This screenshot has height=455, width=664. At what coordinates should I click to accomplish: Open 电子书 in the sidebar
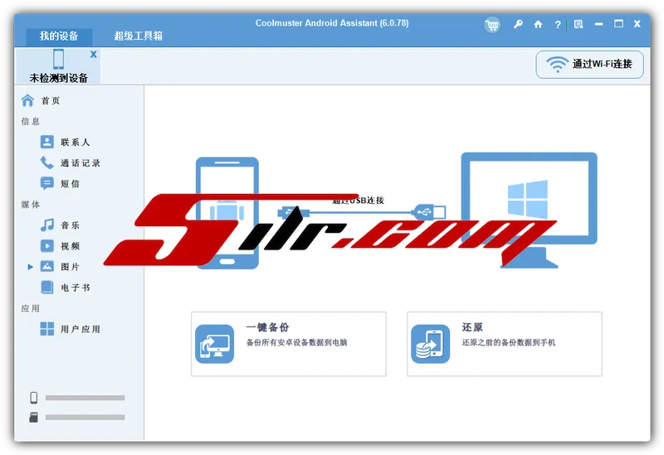(x=75, y=288)
